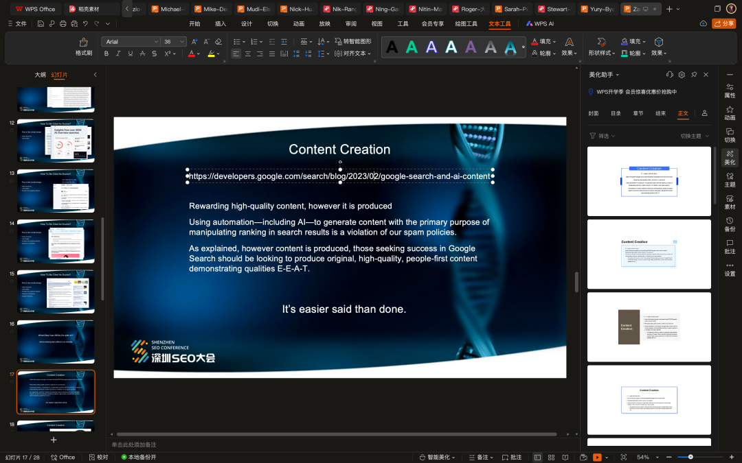742x463 pixels.
Task: Switch to reading view book icon
Action: 565,458
